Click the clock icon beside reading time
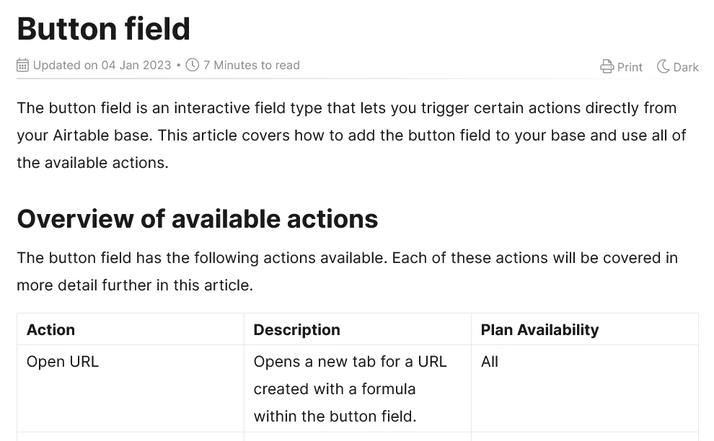The width and height of the screenshot is (714, 441). (192, 65)
